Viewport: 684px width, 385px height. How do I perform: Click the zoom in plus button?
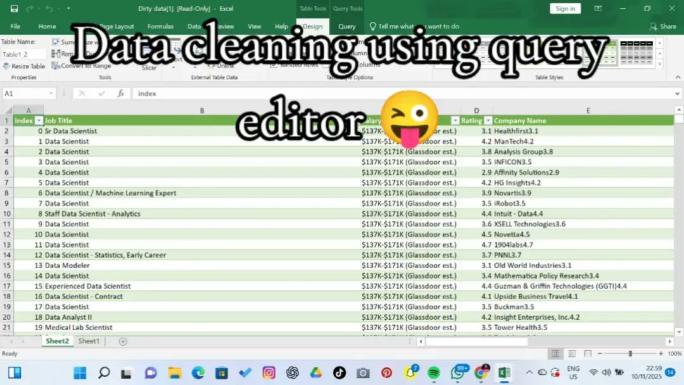click(661, 353)
